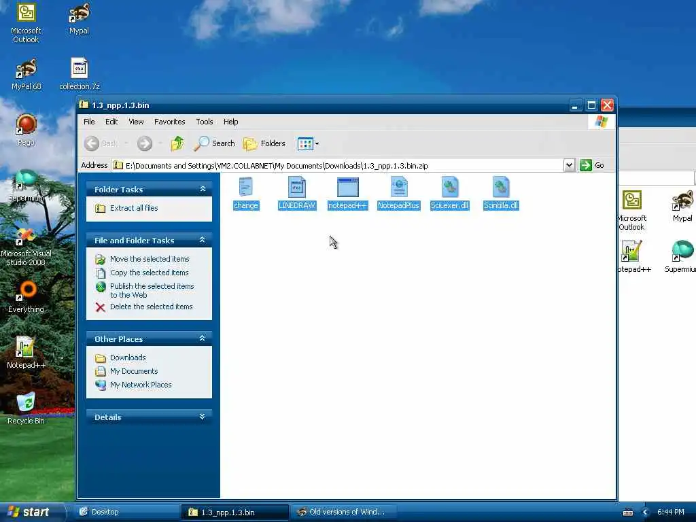Image resolution: width=696 pixels, height=522 pixels.
Task: Select the Supermium shortcut on left desktop
Action: point(27,186)
